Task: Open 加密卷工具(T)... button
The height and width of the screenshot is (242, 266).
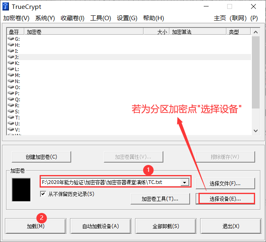Action: point(160,199)
